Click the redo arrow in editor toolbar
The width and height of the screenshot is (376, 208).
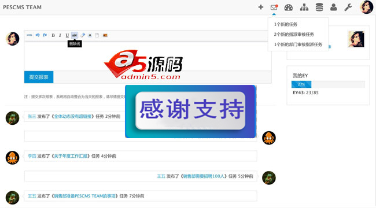point(45,35)
